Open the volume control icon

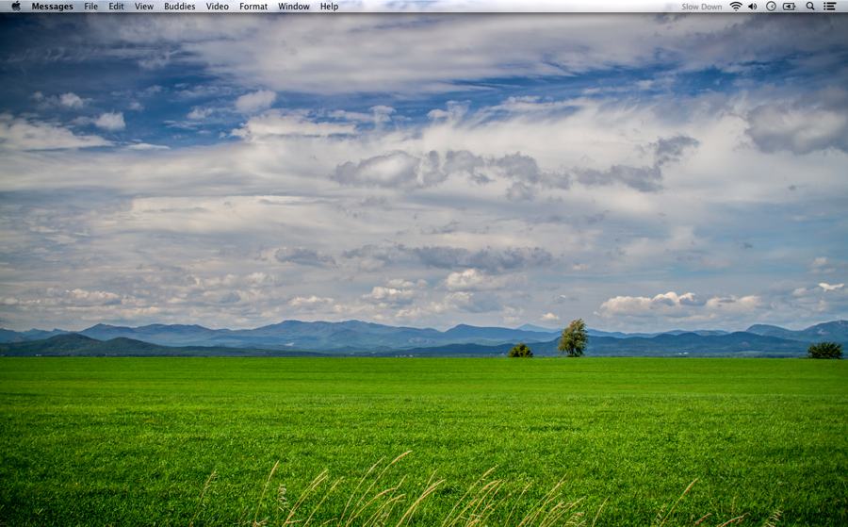[x=753, y=7]
